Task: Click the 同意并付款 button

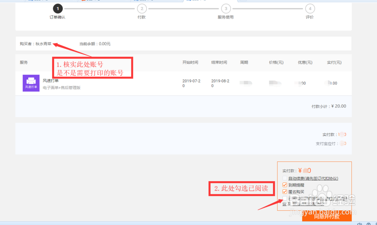Action: click(x=327, y=216)
